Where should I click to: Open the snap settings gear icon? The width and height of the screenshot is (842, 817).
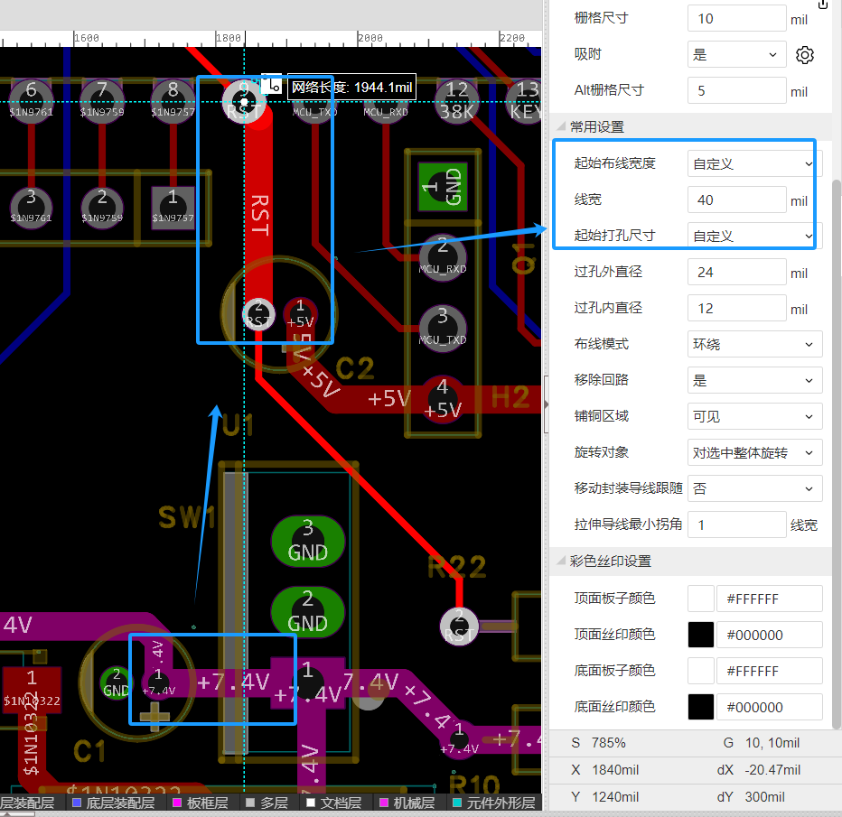(804, 55)
